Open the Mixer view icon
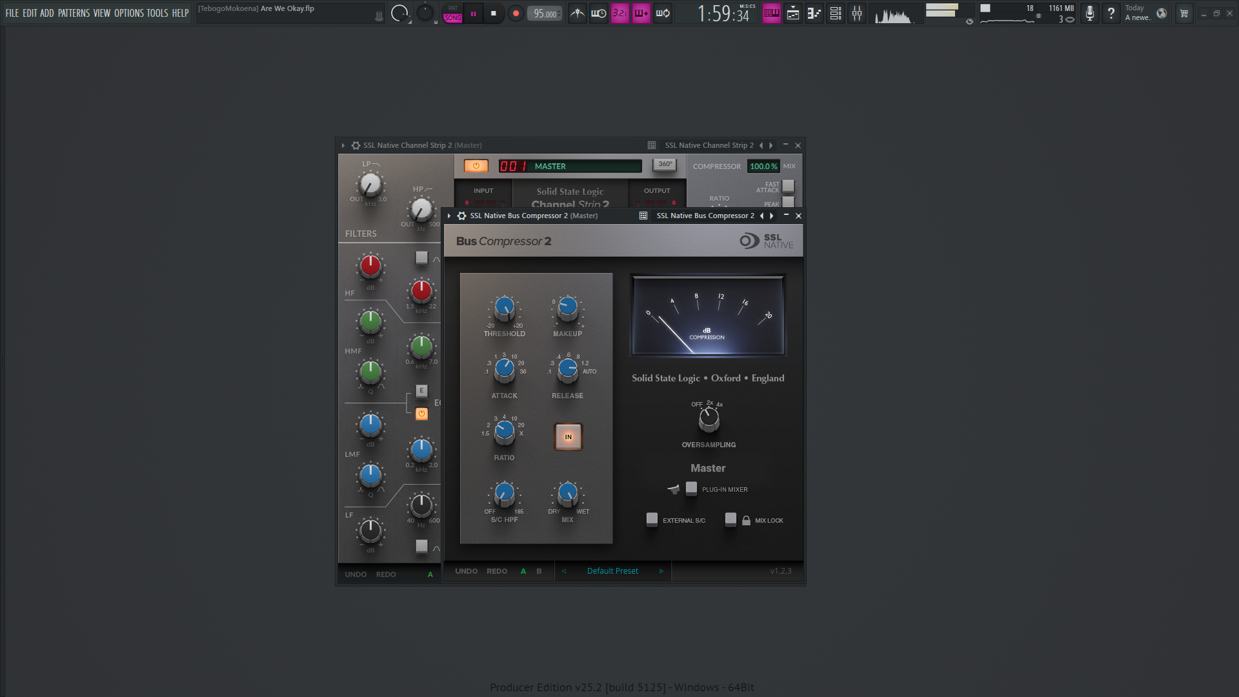Image resolution: width=1239 pixels, height=697 pixels. (857, 13)
